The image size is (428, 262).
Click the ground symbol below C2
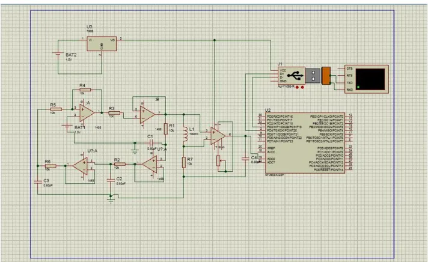(111, 201)
